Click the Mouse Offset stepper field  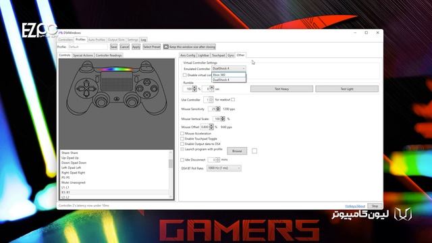coord(207,127)
